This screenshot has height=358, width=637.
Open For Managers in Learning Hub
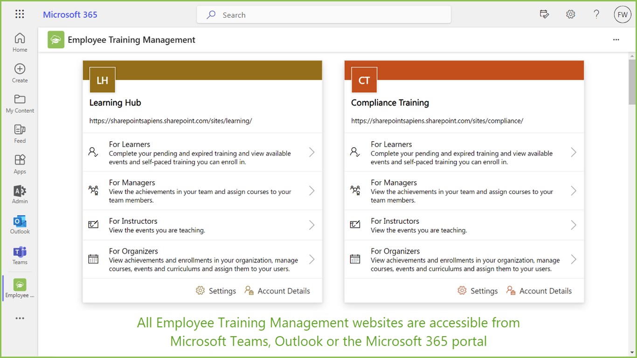click(202, 191)
